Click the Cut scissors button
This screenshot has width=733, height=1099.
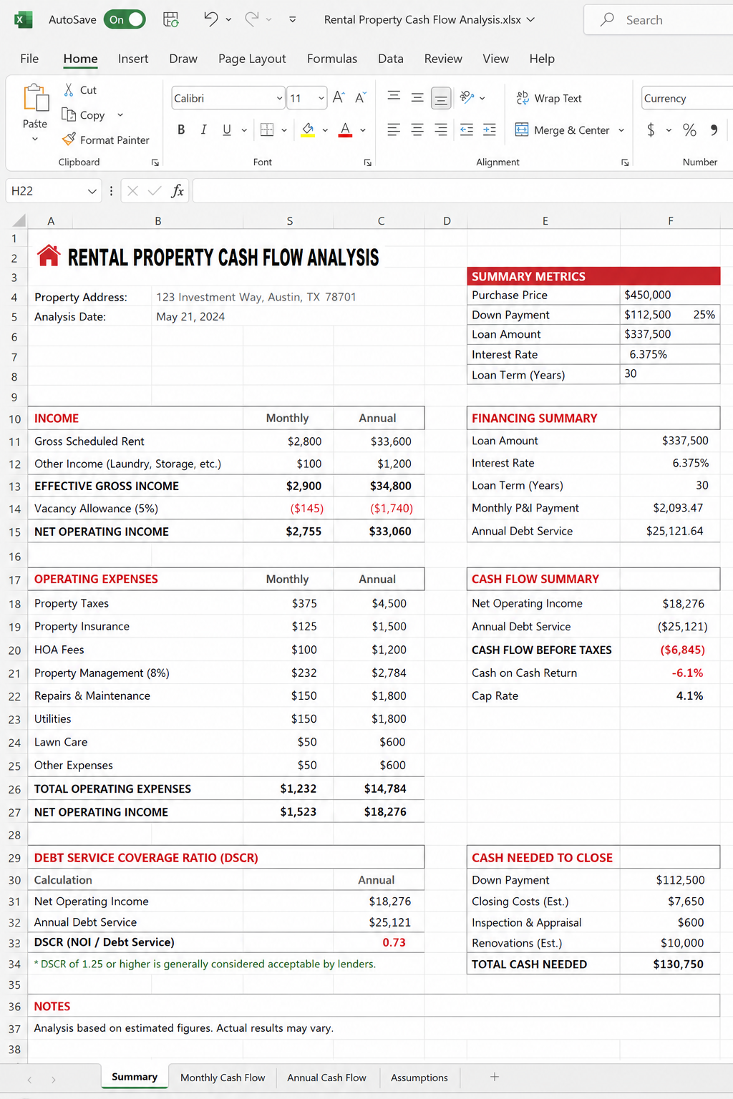tap(79, 90)
